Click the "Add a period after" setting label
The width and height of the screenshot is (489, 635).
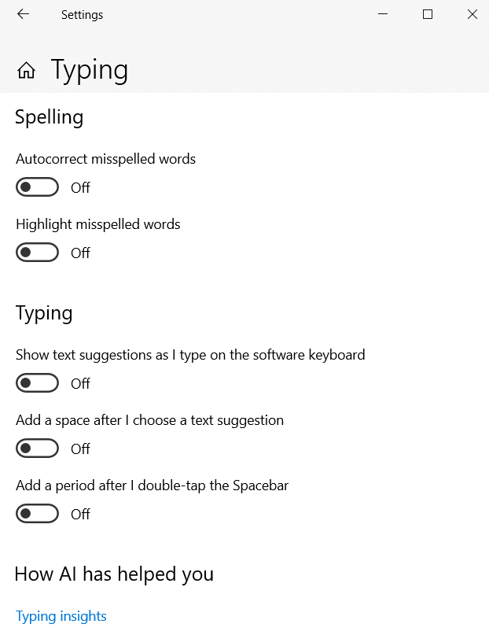152,485
